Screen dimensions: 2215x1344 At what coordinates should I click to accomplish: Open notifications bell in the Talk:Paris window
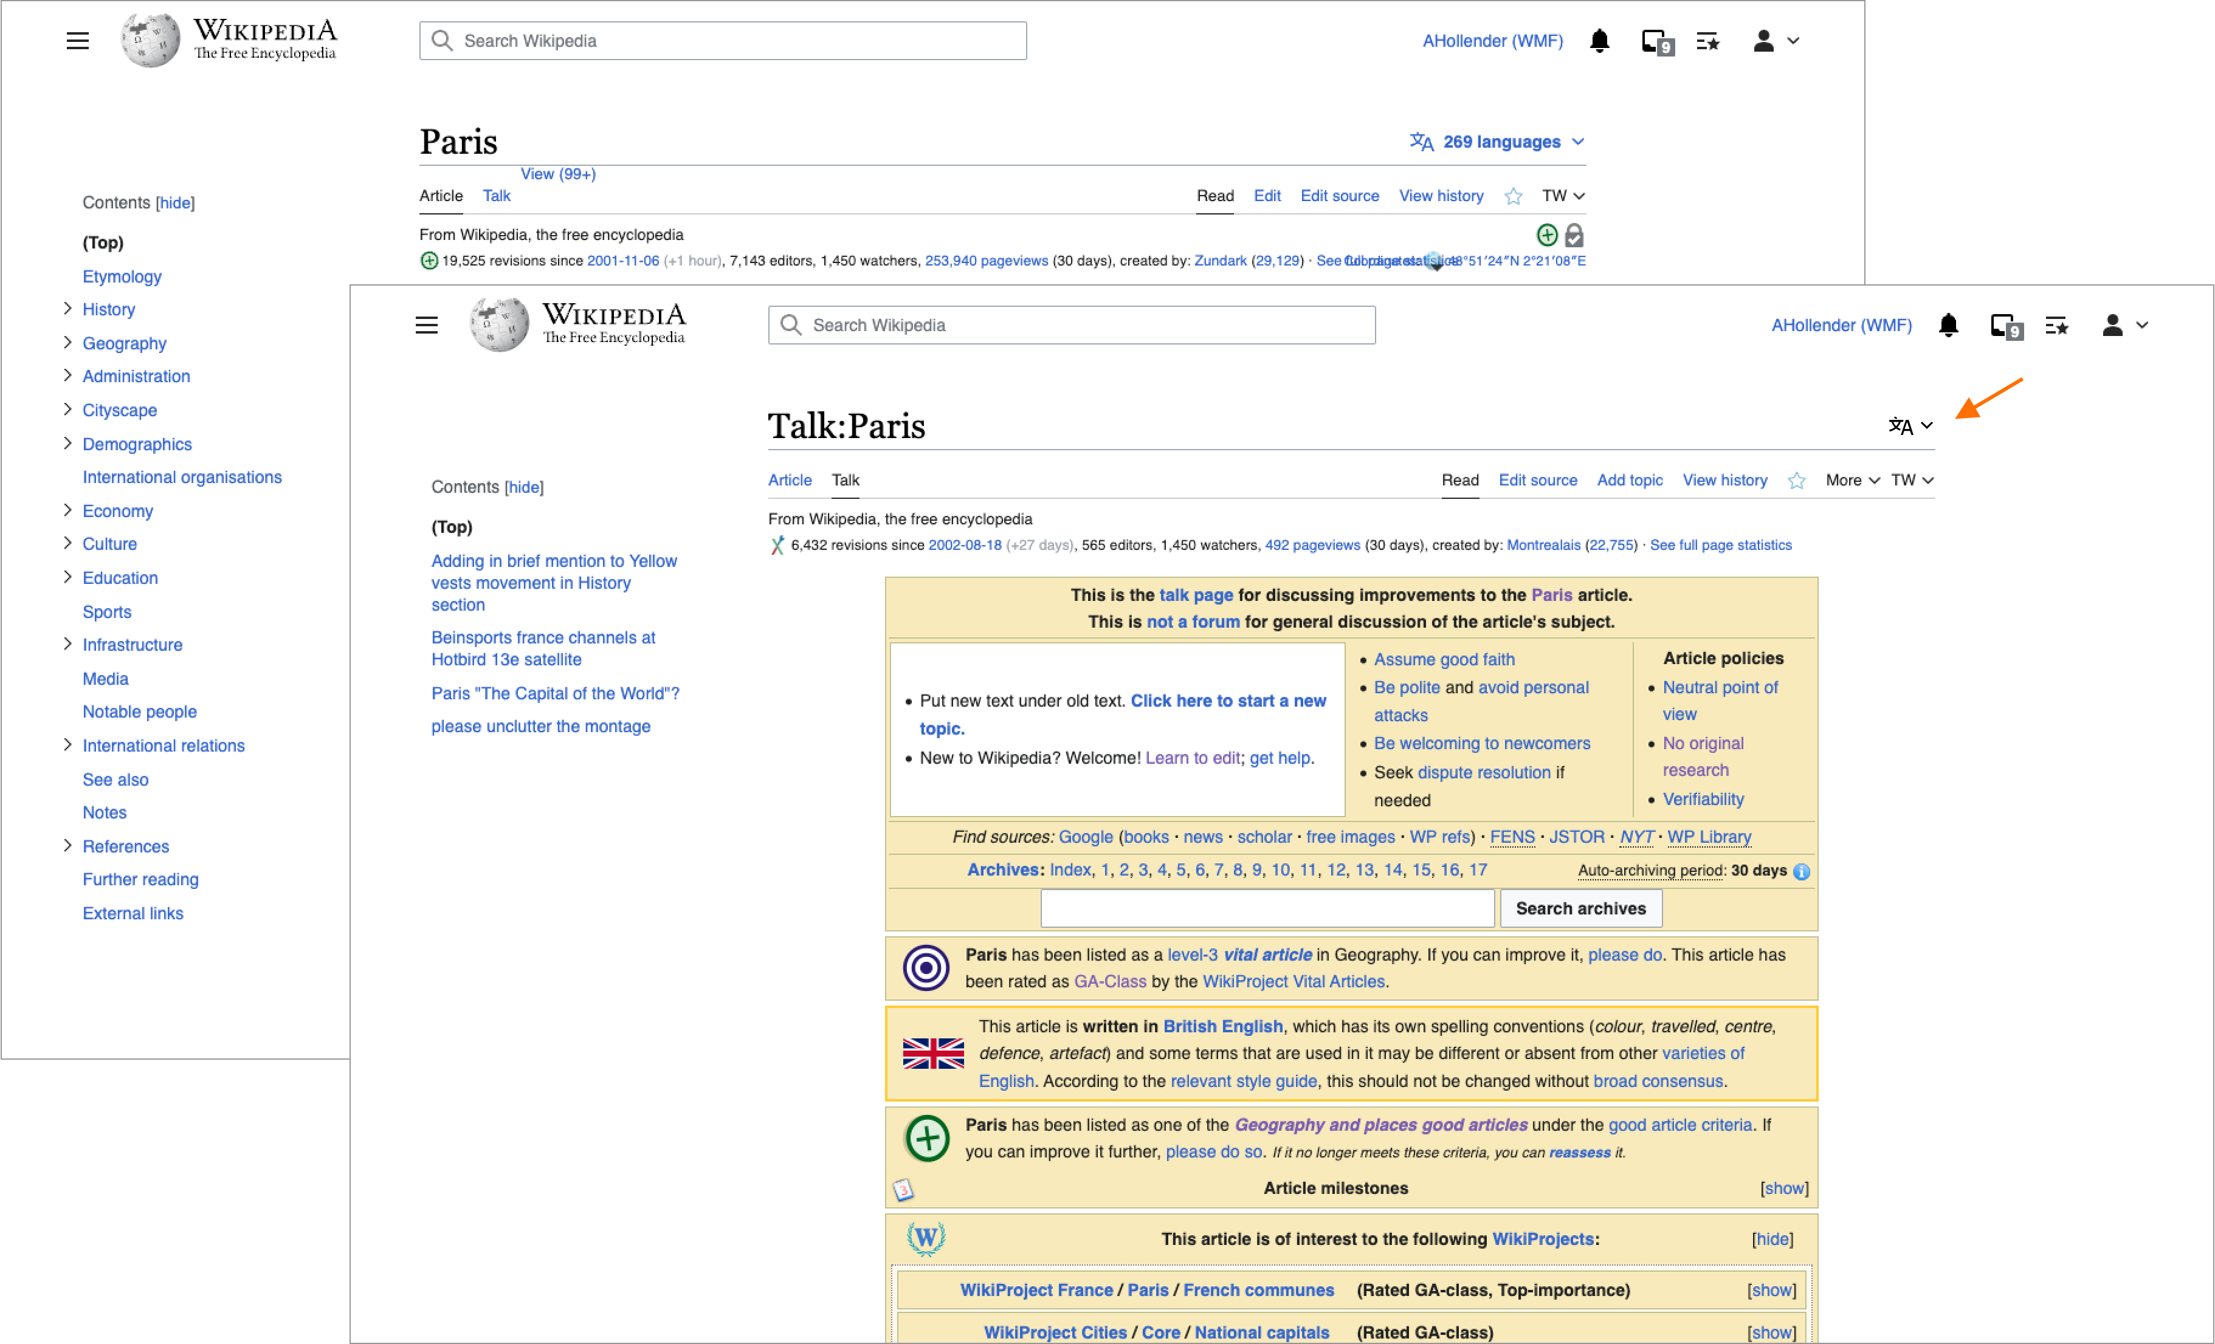point(1948,325)
